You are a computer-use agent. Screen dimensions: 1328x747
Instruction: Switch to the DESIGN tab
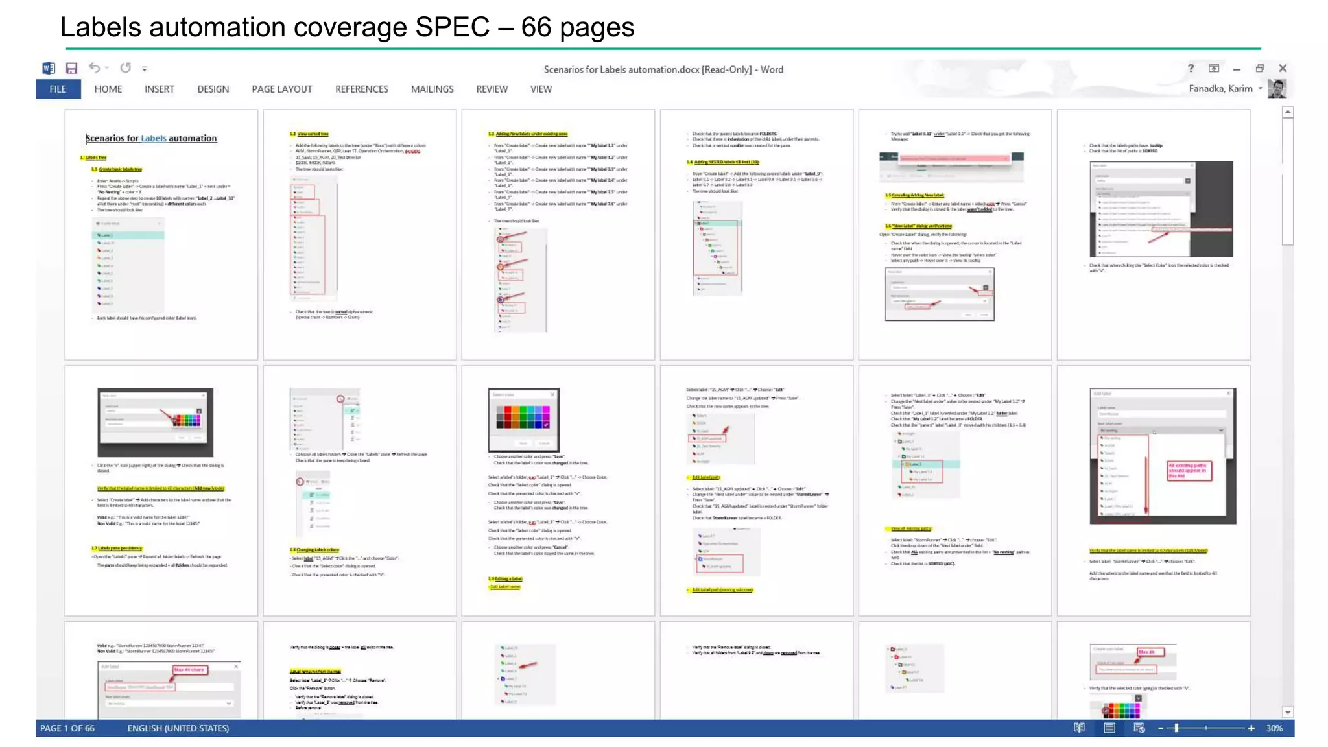click(x=213, y=89)
